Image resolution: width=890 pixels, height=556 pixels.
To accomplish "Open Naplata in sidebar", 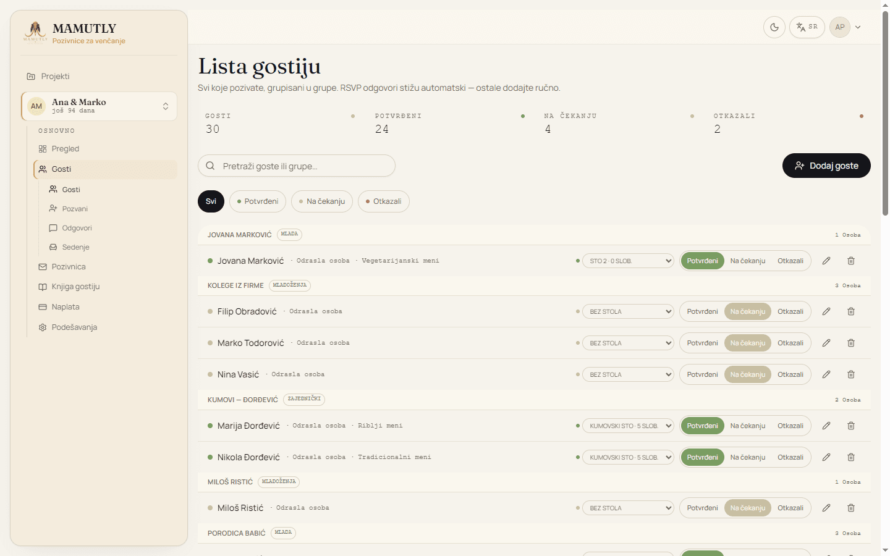I will click(x=105, y=307).
